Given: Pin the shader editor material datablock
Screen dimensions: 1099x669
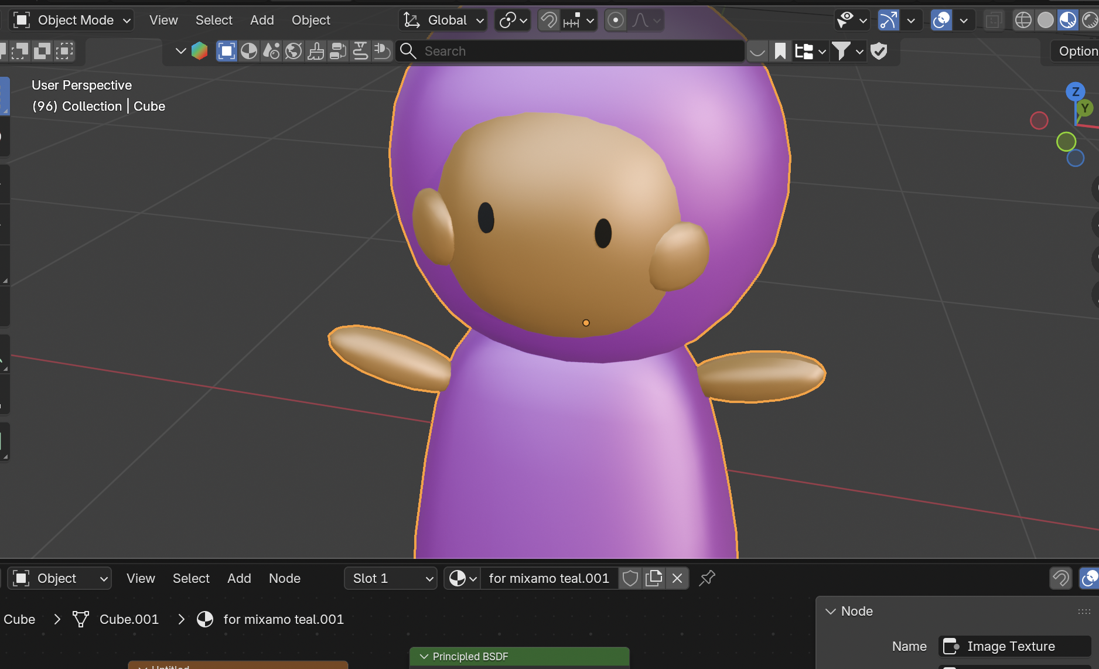Looking at the screenshot, I should 707,578.
